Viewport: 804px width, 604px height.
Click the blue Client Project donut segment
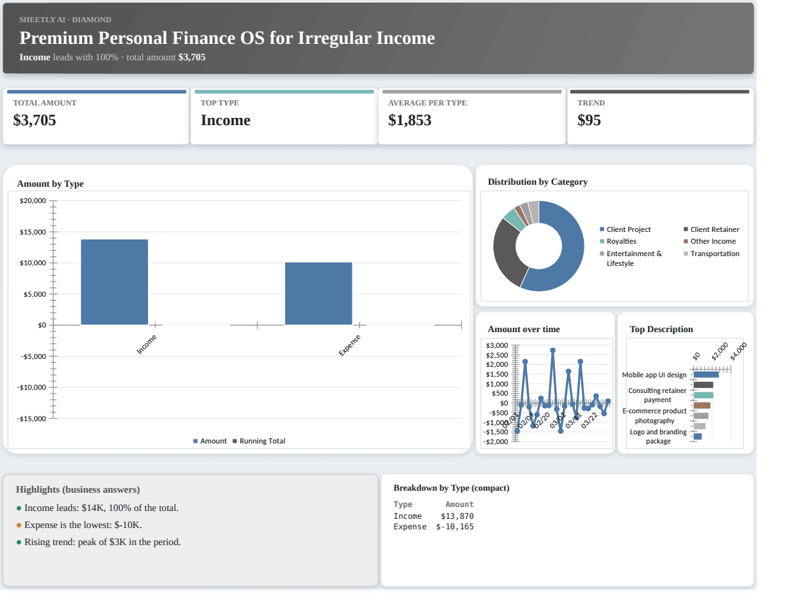click(571, 246)
